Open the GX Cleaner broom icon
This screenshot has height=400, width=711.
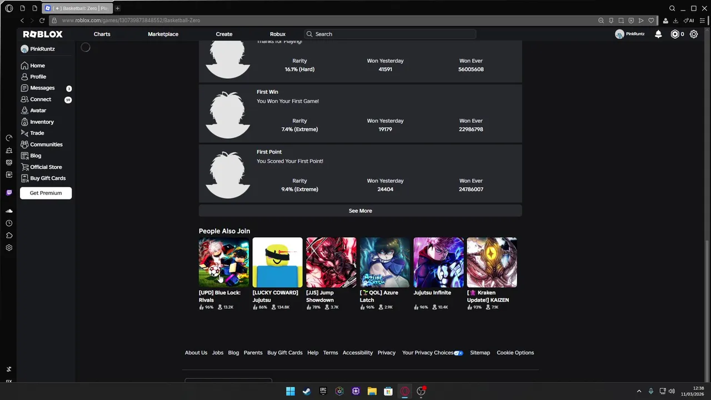coord(9,150)
